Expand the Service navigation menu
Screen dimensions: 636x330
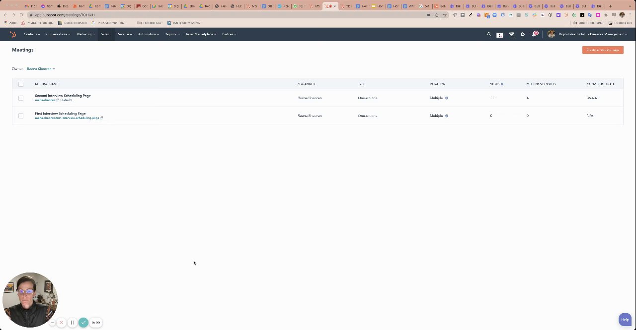[124, 34]
